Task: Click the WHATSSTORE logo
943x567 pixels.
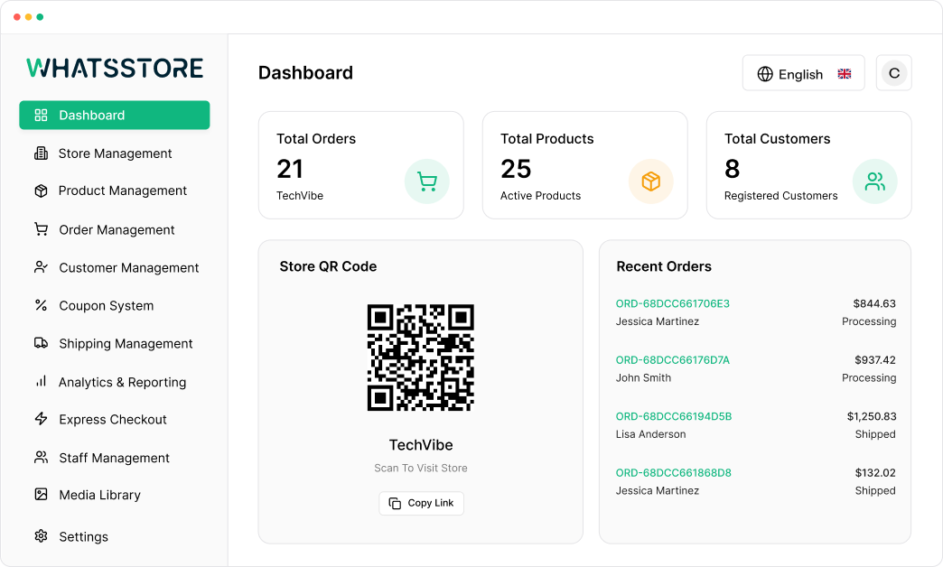Action: [115, 68]
